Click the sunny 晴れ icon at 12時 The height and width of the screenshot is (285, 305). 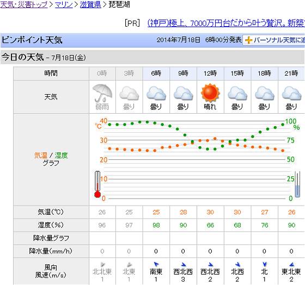210,93
